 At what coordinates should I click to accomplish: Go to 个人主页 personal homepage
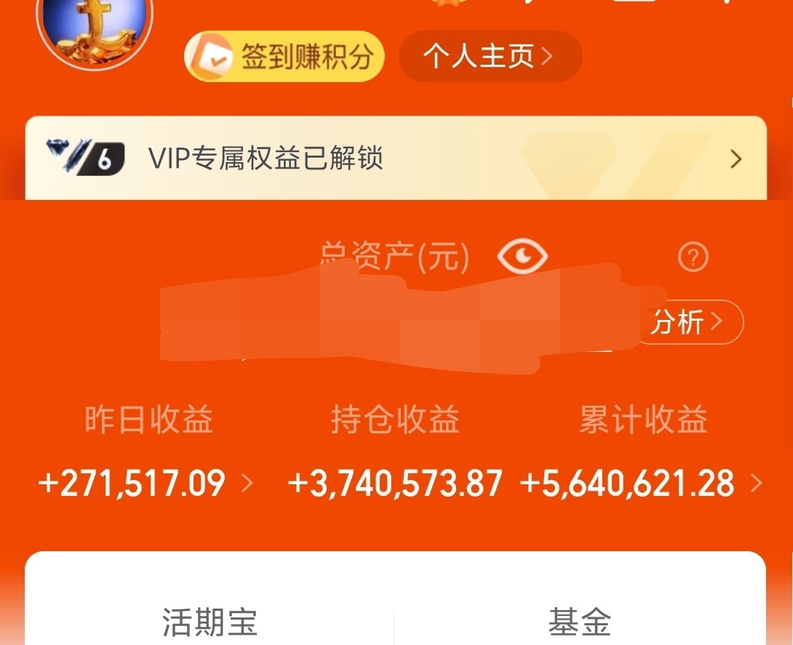490,56
